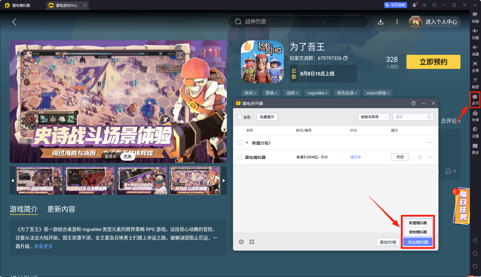Click the back arrow on game page
Image resolution: width=481 pixels, height=277 pixels.
[14, 22]
